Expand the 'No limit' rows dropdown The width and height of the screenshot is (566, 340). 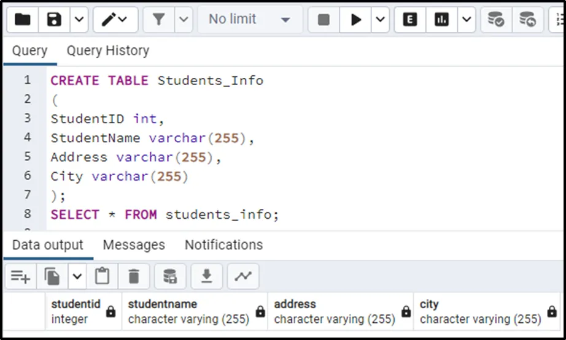click(x=249, y=20)
